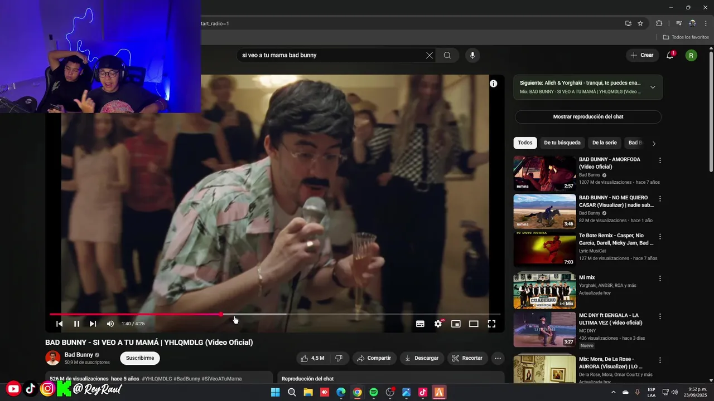Open more actions menu beside Recortar
Screen dimensions: 714x401
[x=498, y=358]
